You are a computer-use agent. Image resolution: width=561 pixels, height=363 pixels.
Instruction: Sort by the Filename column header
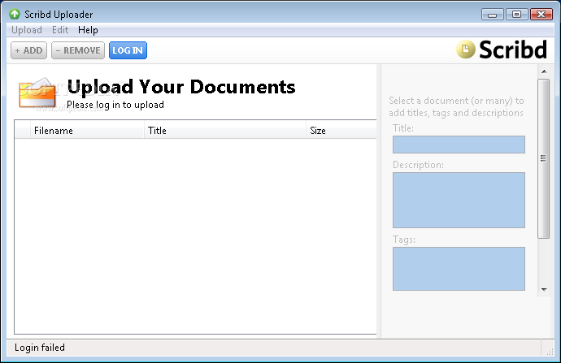pos(87,131)
